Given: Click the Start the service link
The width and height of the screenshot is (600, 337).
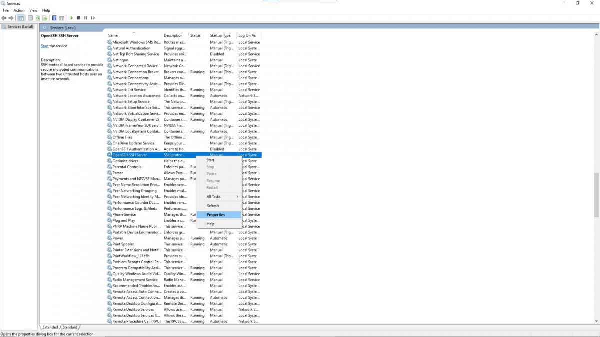Looking at the screenshot, I should [44, 46].
